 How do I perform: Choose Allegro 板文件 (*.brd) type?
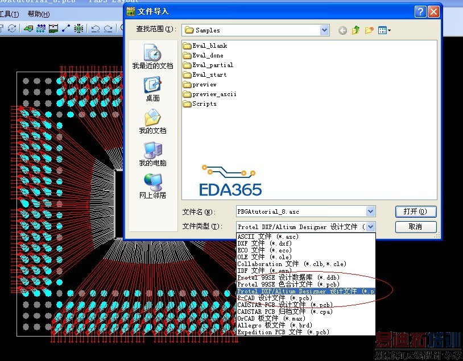tap(306, 325)
